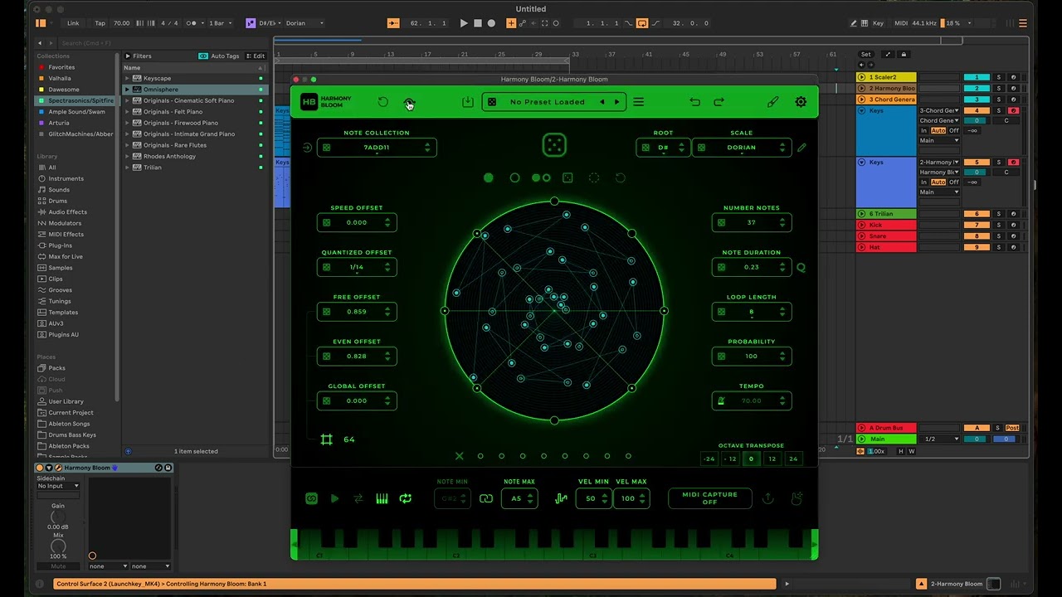Expand Omnisphere browser row
This screenshot has width=1062, height=597.
[x=128, y=90]
